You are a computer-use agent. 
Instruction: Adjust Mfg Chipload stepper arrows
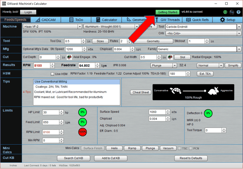[x=132, y=49]
